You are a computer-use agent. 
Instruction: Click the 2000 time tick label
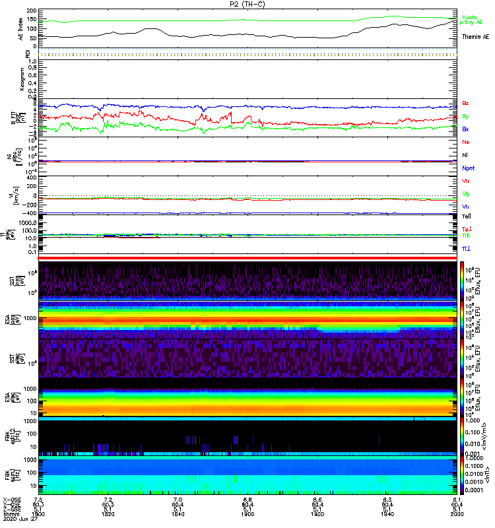click(x=457, y=514)
